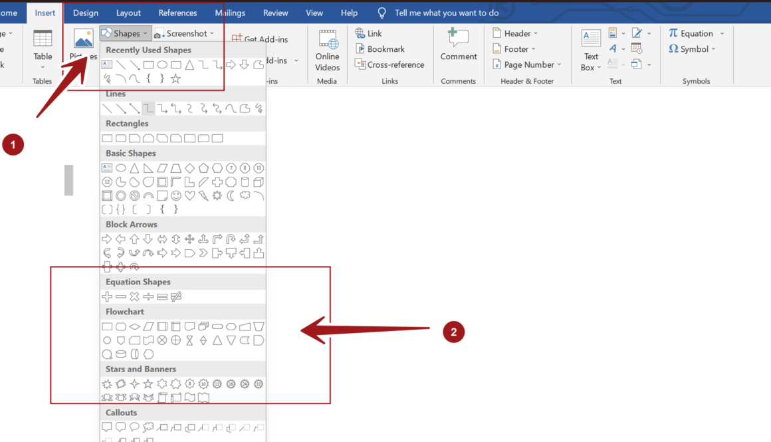Choose the lightning bolt basic shape
771x442 pixels.
[203, 196]
